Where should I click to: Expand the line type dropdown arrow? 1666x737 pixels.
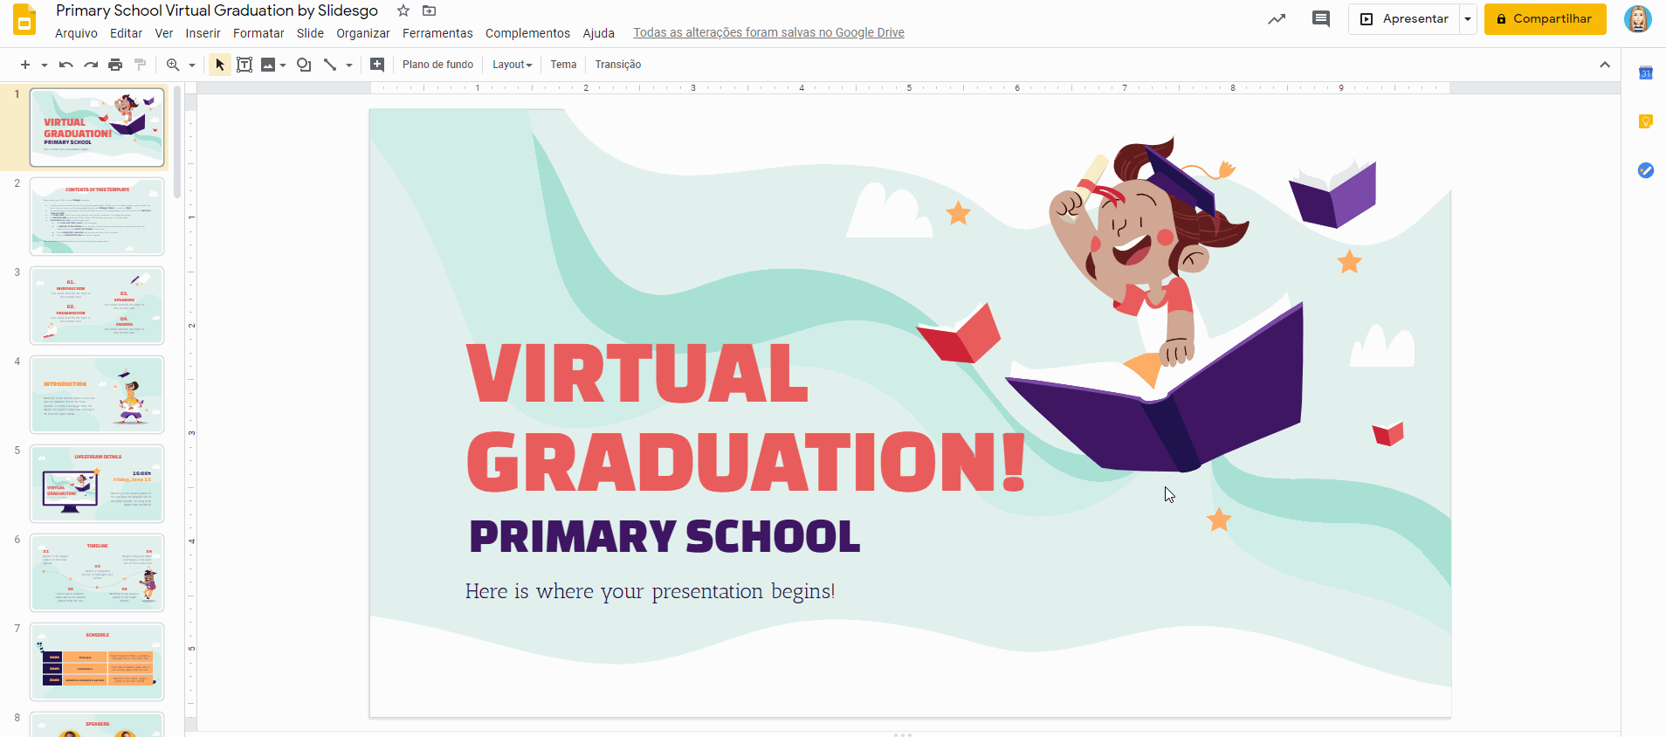tap(349, 65)
